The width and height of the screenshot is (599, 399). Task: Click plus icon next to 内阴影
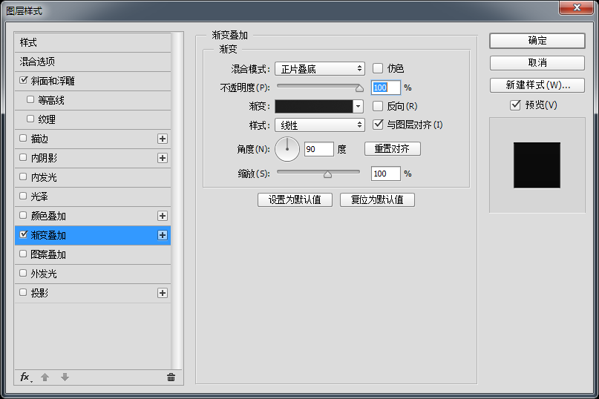click(x=163, y=158)
